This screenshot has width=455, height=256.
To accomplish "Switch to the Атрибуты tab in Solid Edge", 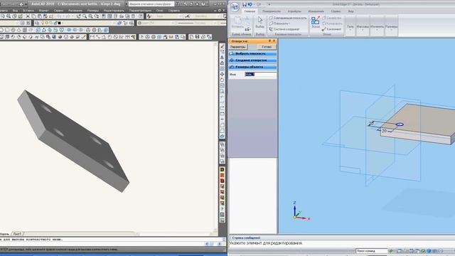I will [294, 11].
